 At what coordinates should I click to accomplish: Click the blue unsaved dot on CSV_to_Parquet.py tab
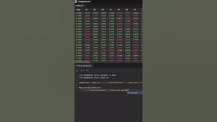point(76,66)
